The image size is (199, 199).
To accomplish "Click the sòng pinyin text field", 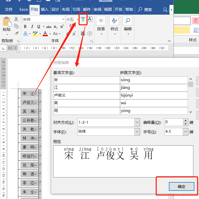I will click(154, 80).
